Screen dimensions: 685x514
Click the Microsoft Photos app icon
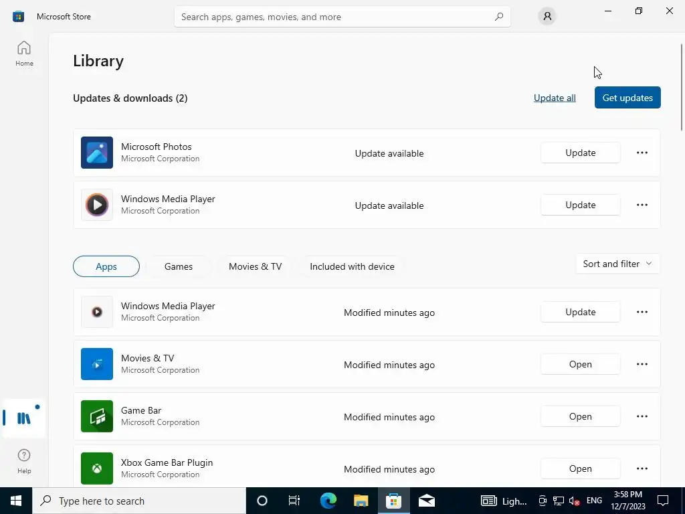(97, 153)
